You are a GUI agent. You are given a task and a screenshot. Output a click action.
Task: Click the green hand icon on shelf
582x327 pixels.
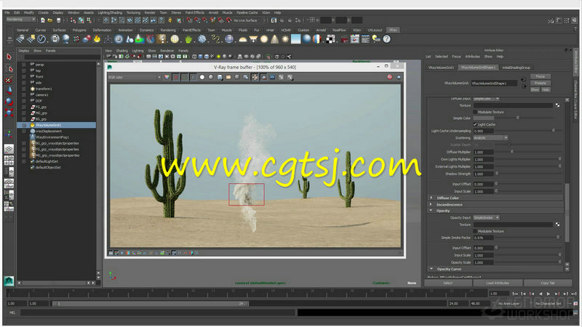188,39
